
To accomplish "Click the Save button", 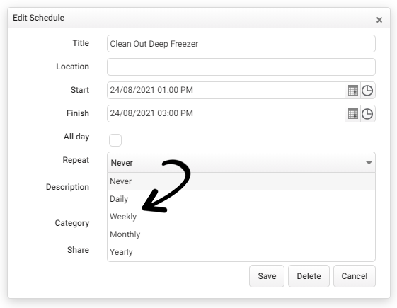I will [267, 276].
